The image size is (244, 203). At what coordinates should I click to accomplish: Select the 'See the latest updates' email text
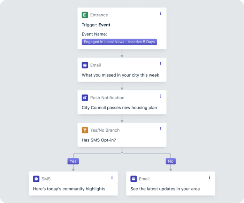click(165, 189)
